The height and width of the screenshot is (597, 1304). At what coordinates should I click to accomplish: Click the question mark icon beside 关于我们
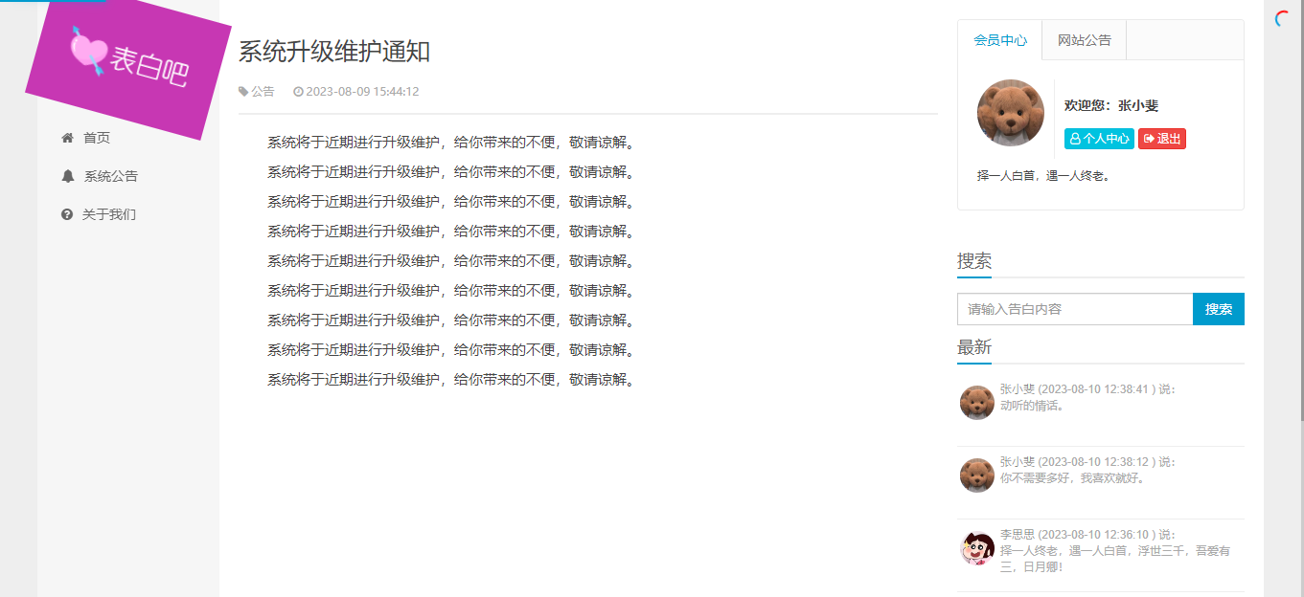[x=67, y=214]
